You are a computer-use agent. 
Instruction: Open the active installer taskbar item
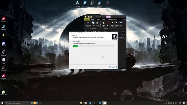coord(105,103)
